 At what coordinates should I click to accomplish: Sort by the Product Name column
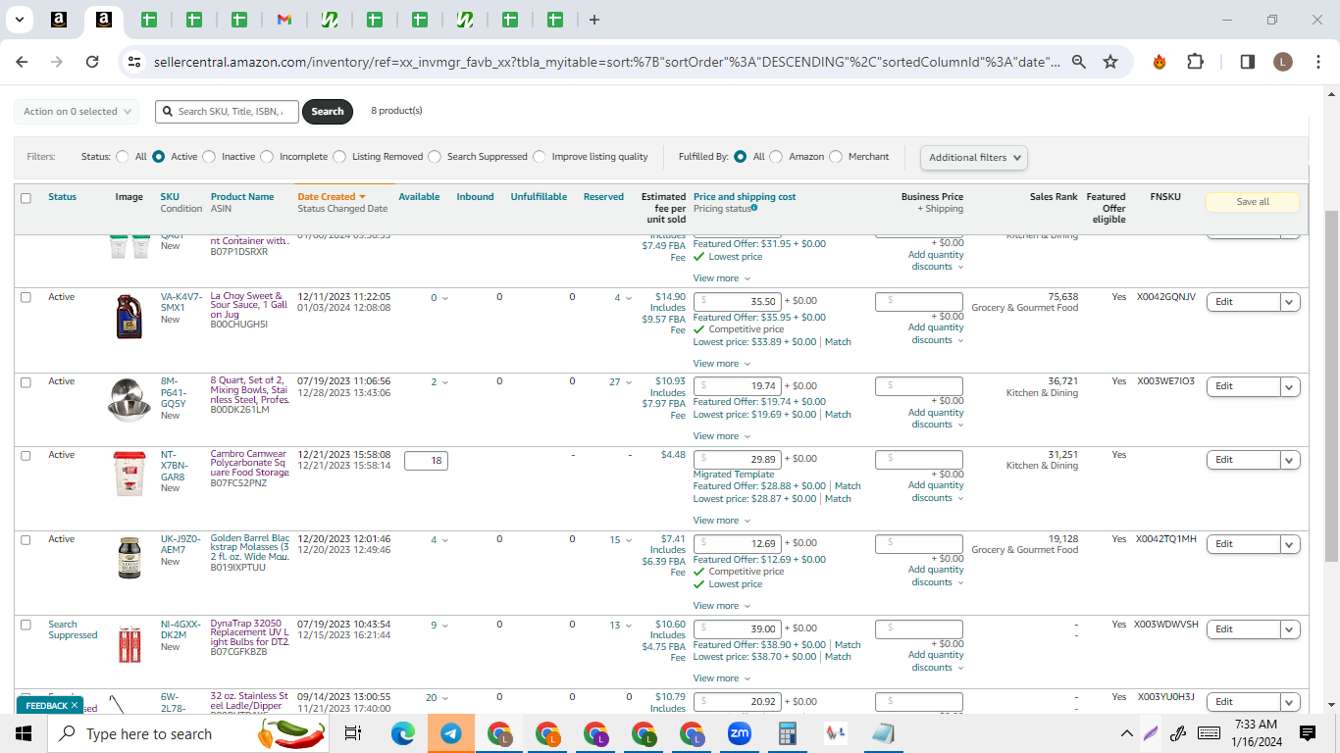point(242,197)
